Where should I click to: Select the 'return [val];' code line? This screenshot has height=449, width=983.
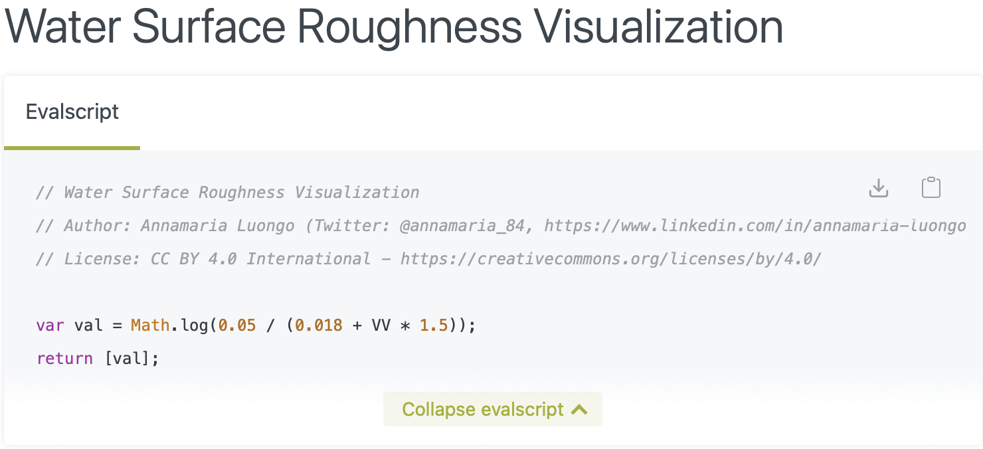(x=98, y=359)
